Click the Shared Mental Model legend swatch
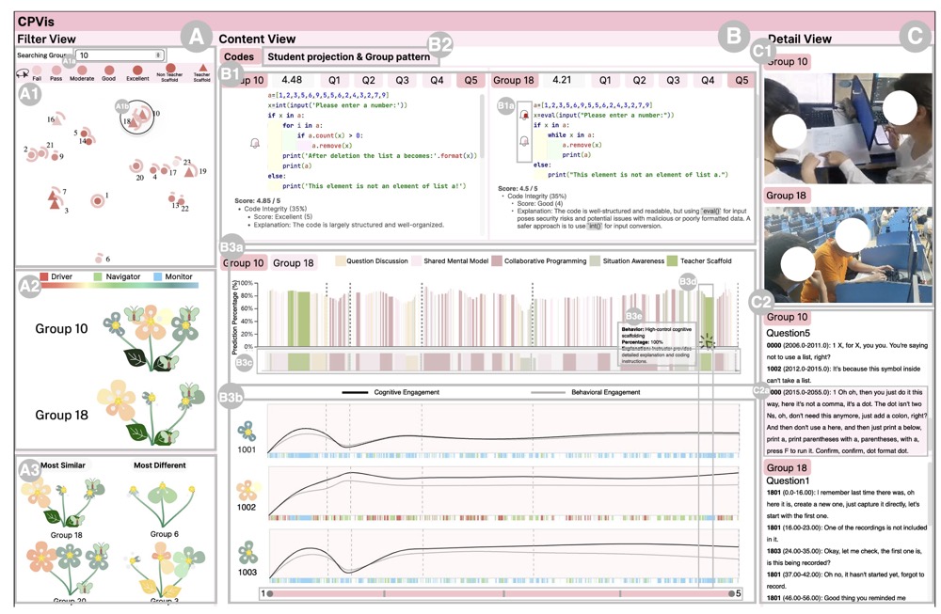Image resolution: width=941 pixels, height=614 pixels. click(x=417, y=261)
